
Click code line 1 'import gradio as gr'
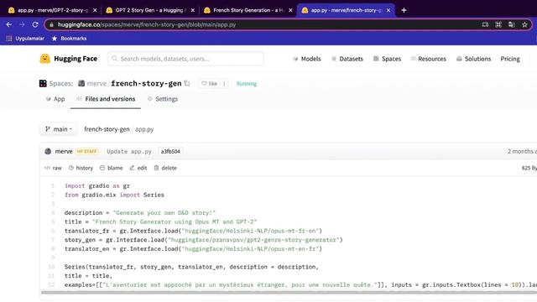(97, 185)
